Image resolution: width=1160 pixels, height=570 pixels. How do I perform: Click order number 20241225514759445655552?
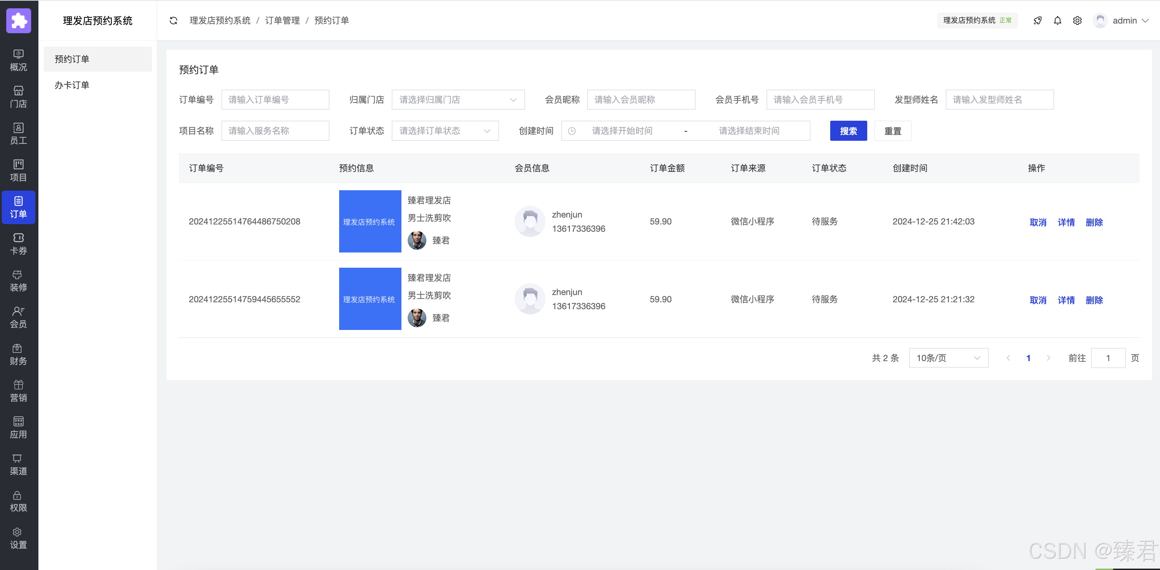(x=245, y=300)
